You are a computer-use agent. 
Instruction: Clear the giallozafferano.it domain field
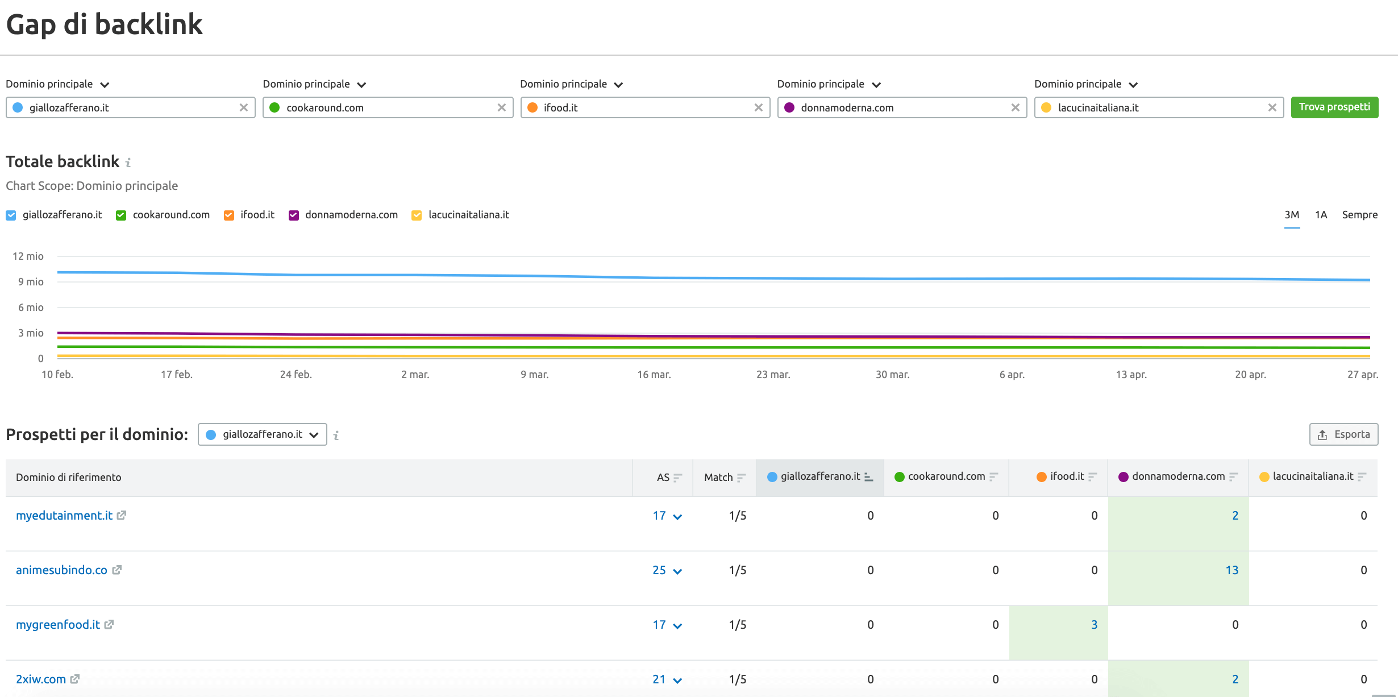click(x=244, y=107)
